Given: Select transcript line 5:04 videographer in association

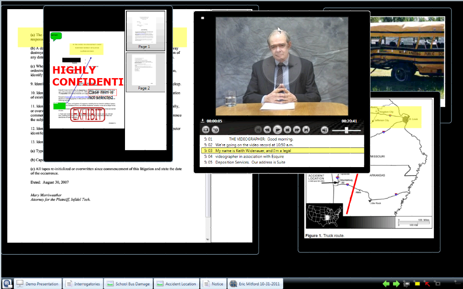Looking at the screenshot, I should (x=282, y=156).
